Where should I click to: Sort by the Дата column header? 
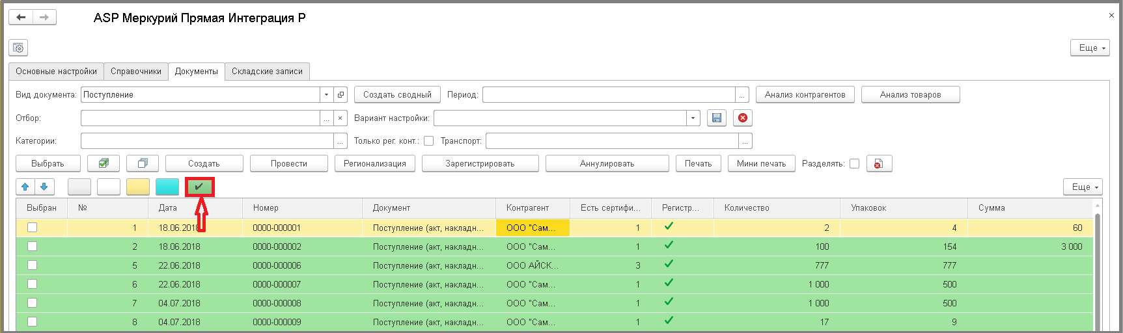(x=195, y=208)
